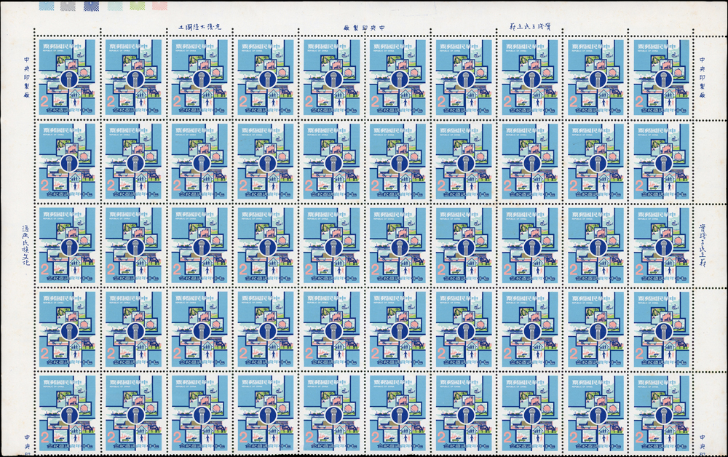Click the vertical 實踐三民主義 text in middle right margin
The width and height of the screenshot is (728, 457).
[703, 244]
